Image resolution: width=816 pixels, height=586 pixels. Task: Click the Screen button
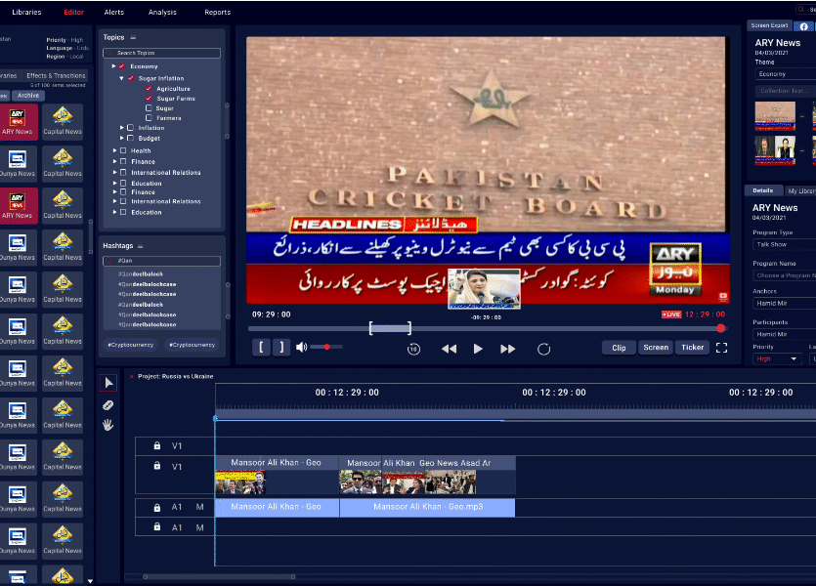click(x=656, y=348)
